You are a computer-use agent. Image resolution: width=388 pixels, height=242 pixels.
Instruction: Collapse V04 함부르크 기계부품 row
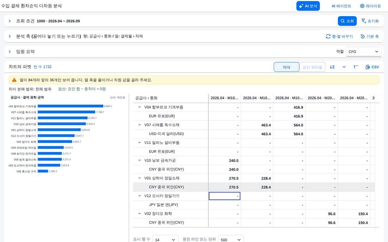pyautogui.click(x=139, y=107)
